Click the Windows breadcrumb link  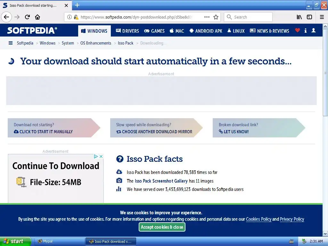point(47,43)
